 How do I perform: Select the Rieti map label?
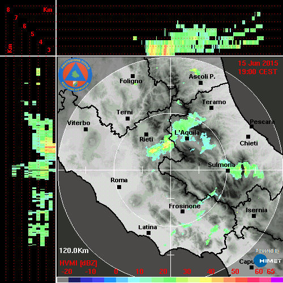(146, 139)
